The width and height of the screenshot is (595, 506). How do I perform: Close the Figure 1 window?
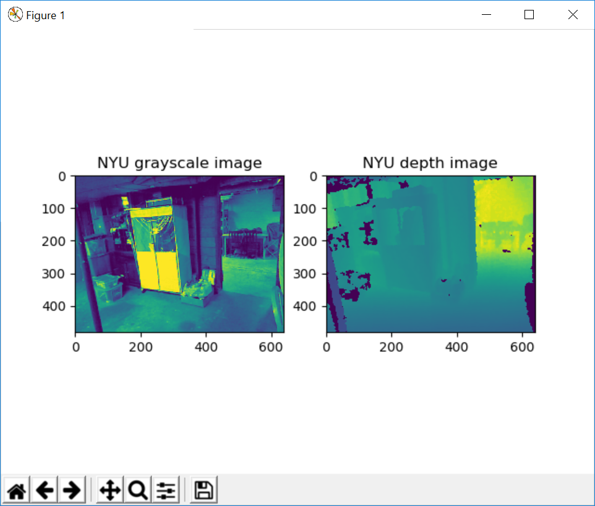572,15
